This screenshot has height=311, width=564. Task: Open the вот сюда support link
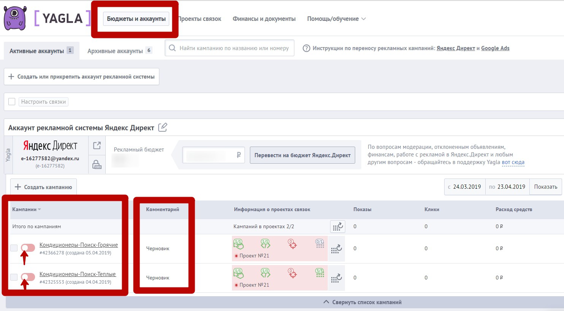tap(513, 162)
